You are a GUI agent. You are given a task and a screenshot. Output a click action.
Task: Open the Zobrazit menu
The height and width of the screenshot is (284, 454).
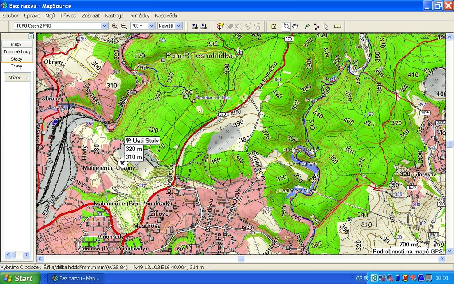[90, 16]
